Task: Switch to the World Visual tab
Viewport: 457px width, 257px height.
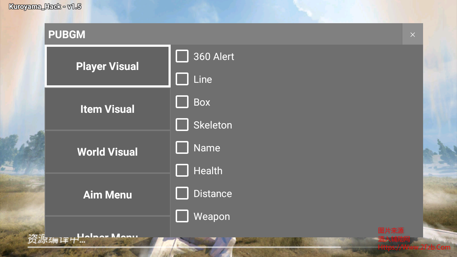Action: [x=107, y=152]
